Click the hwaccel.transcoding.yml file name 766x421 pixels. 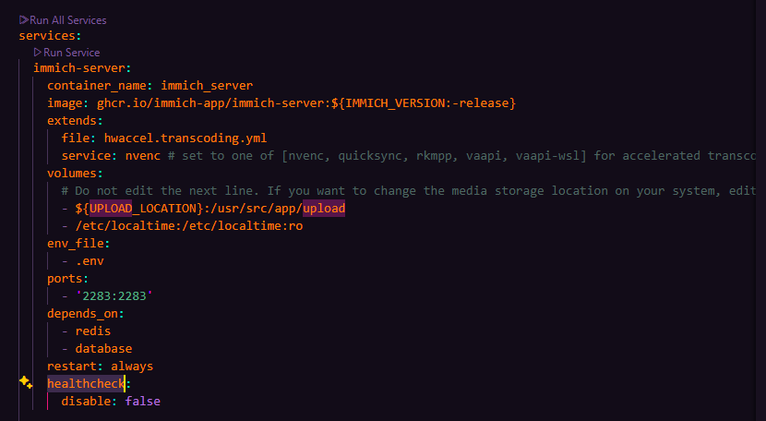click(x=186, y=138)
